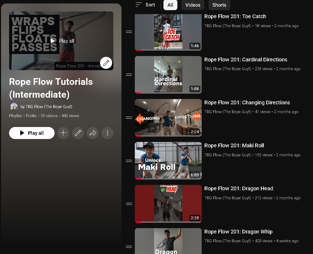Click the edit pencil beside Play all

pyautogui.click(x=78, y=133)
